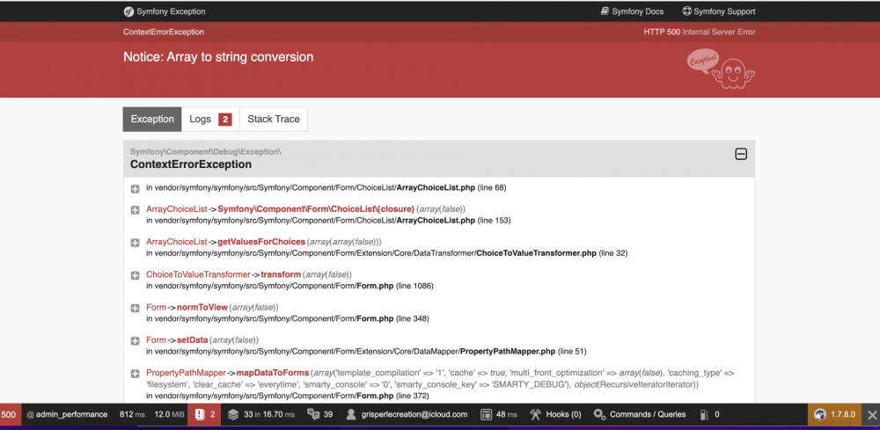The width and height of the screenshot is (880, 430).
Task: Click the Notice: Array to string conversion title
Action: [218, 56]
